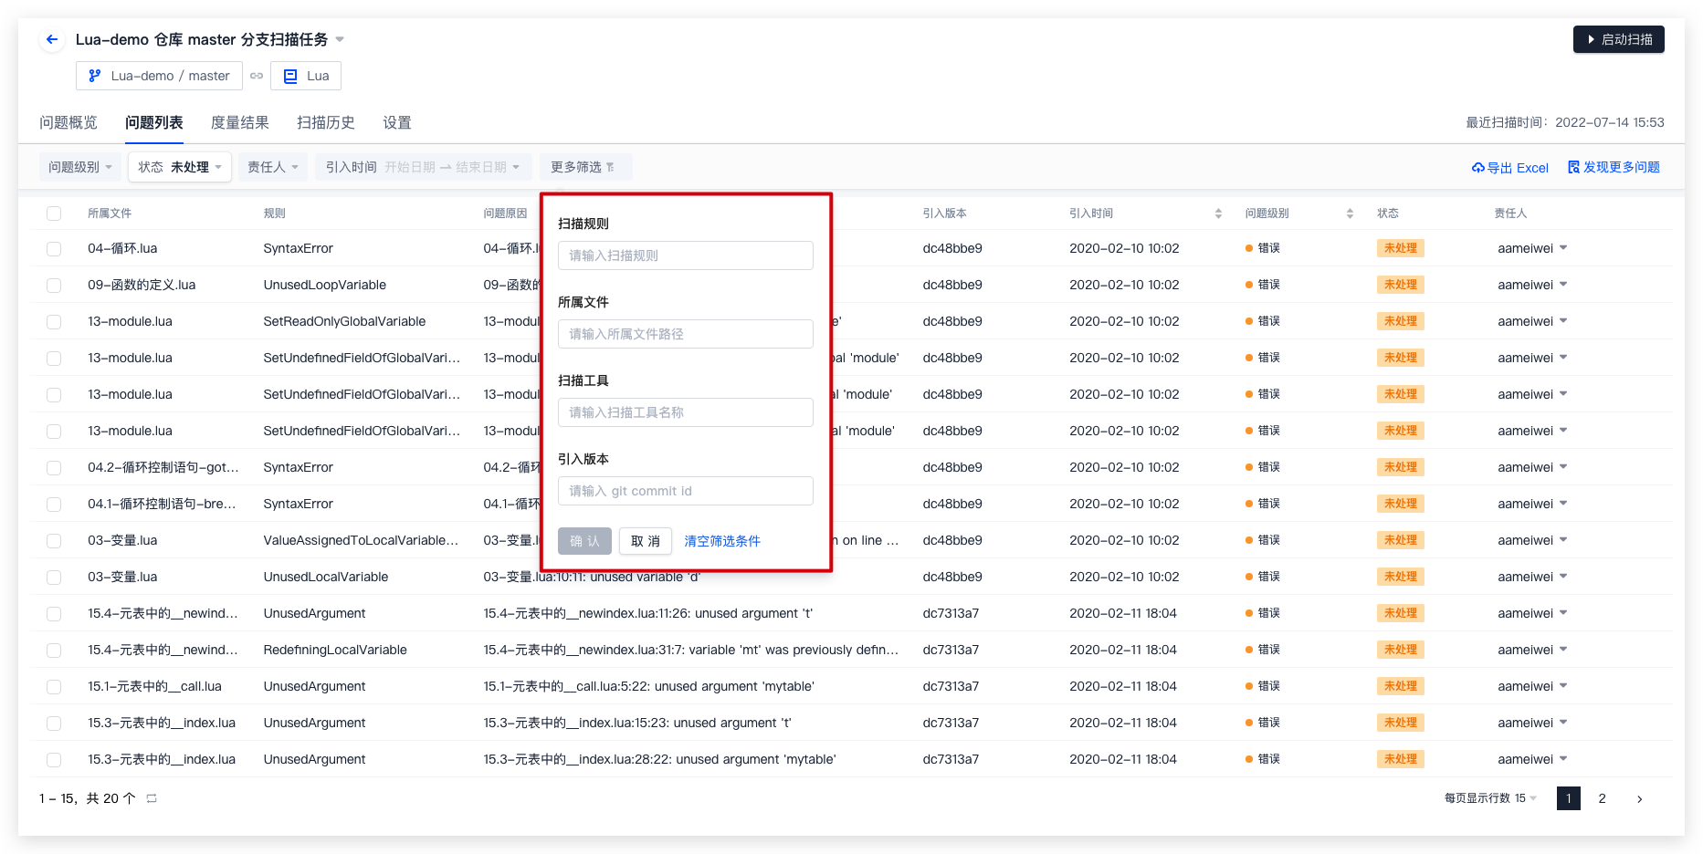Image resolution: width=1703 pixels, height=854 pixels.
Task: Confirm filters with 确认 button
Action: pyautogui.click(x=585, y=541)
